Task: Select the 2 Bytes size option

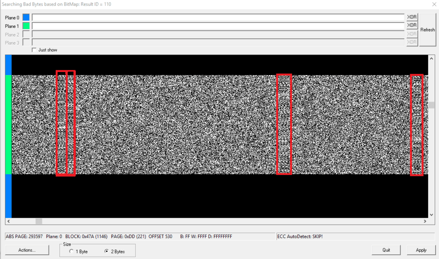Action: [106, 251]
